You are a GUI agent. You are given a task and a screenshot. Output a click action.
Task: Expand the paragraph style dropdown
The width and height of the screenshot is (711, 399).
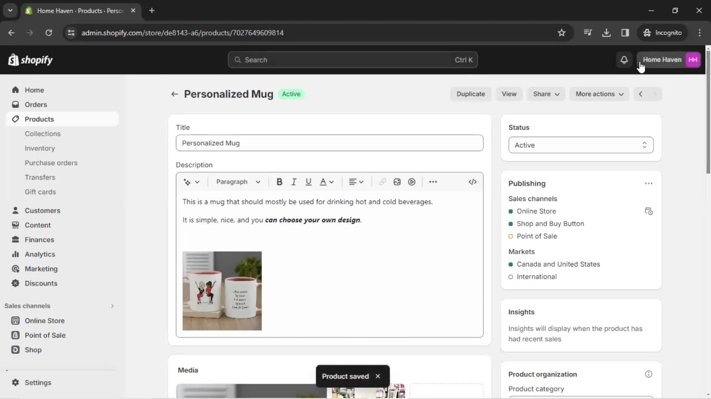[x=237, y=182]
